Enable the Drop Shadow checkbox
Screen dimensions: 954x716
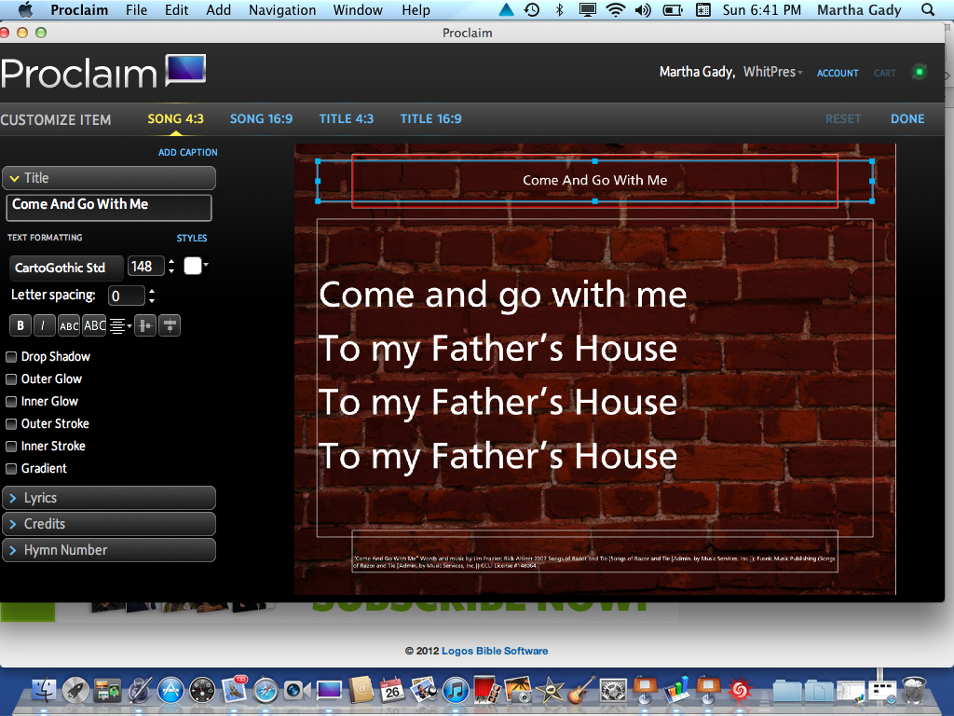pos(11,357)
